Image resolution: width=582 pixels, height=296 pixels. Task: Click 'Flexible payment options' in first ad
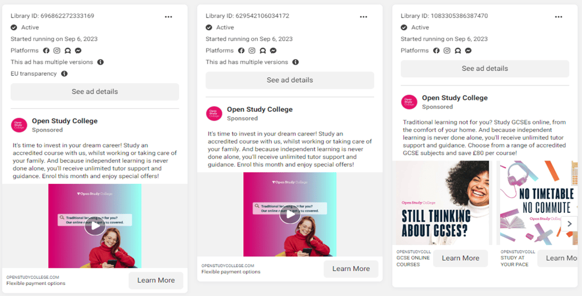[x=36, y=283]
